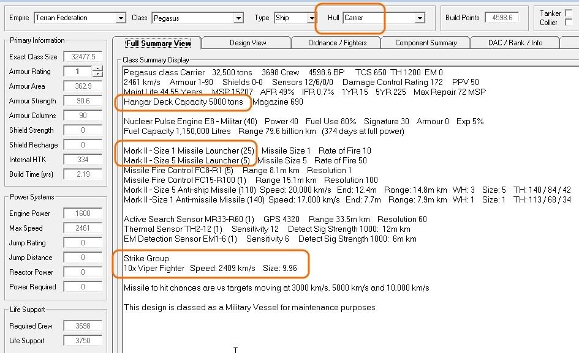Click the 'Hangar Deck Capacity 5000 tons' text
Screen dimensions: 579x353
click(x=183, y=102)
